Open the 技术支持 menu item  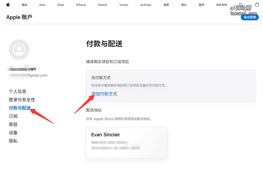(222, 5)
